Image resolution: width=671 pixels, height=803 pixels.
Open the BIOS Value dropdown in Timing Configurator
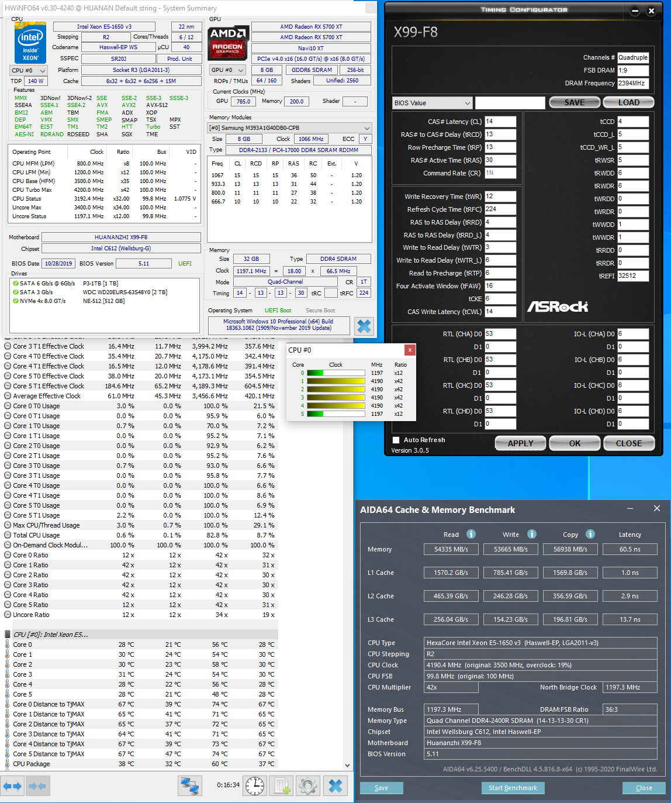(x=433, y=103)
